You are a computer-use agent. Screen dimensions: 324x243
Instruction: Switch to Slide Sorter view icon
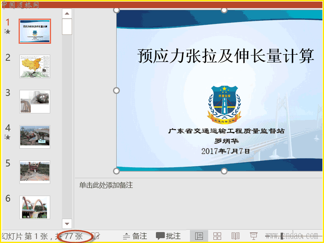217,236
